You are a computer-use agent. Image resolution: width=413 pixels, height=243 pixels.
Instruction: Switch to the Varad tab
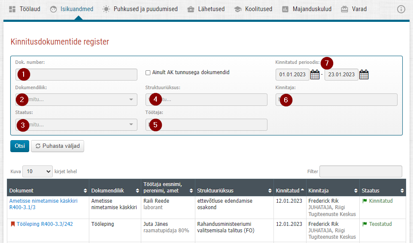(354, 9)
